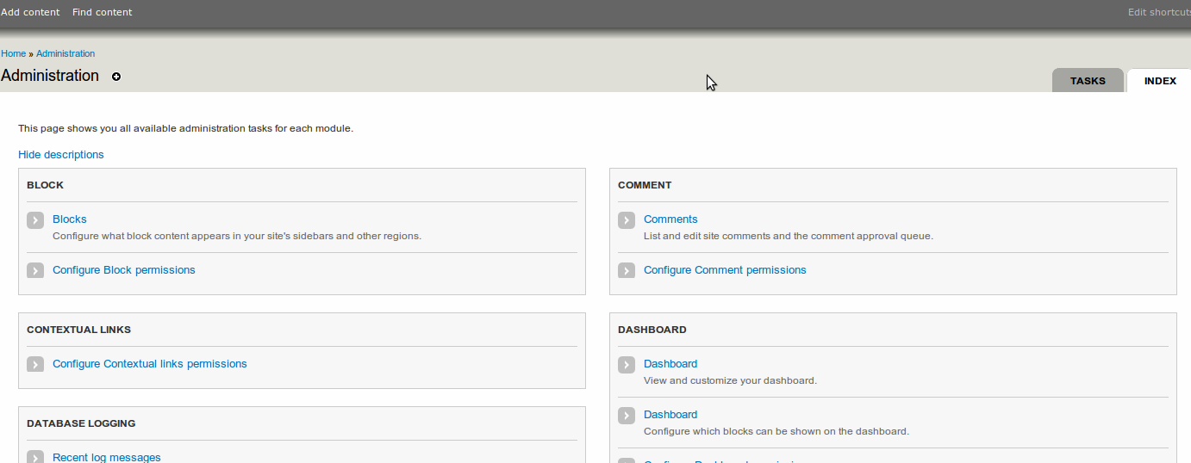The image size is (1191, 463).
Task: Click arrow icon beside Contextual links permissions
Action: 35,364
